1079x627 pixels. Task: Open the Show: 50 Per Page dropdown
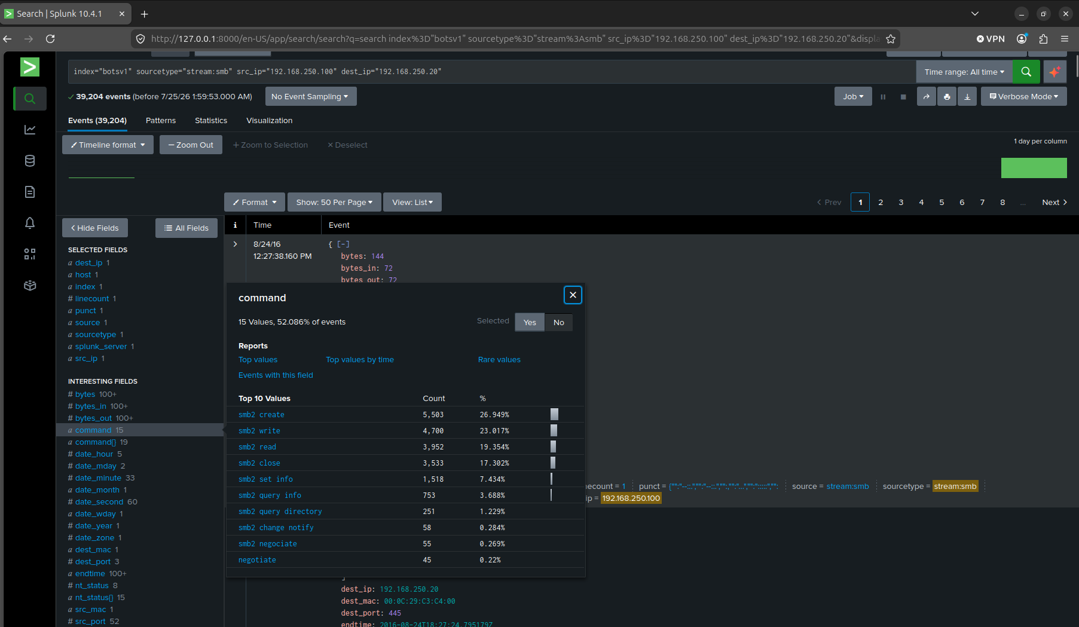pyautogui.click(x=334, y=203)
